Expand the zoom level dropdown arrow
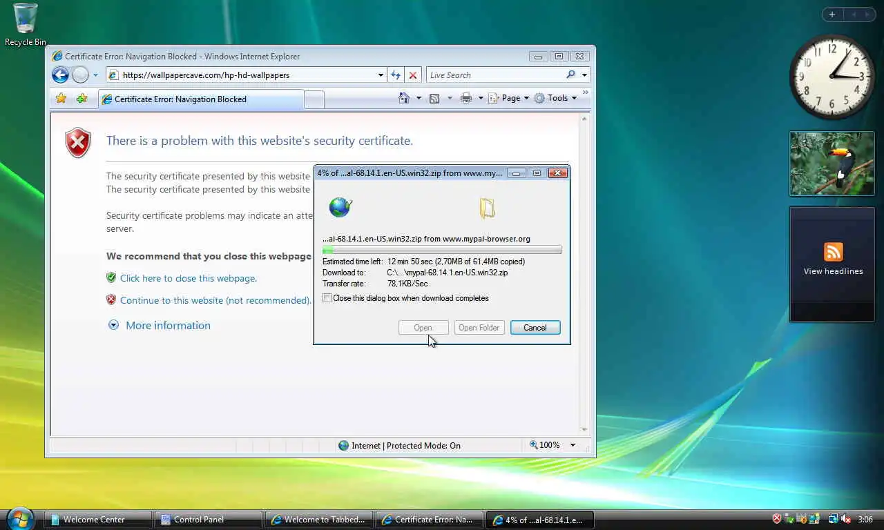This screenshot has height=530, width=884. [x=573, y=445]
